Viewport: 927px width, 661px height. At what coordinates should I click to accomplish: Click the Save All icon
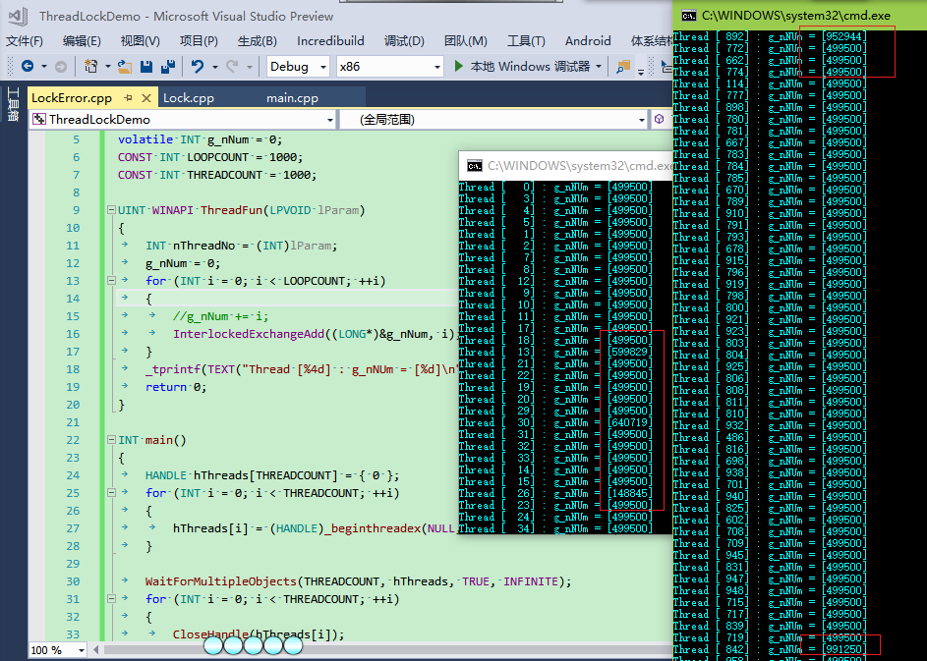pyautogui.click(x=166, y=67)
